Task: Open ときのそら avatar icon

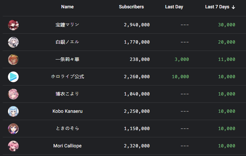Action: click(13, 129)
